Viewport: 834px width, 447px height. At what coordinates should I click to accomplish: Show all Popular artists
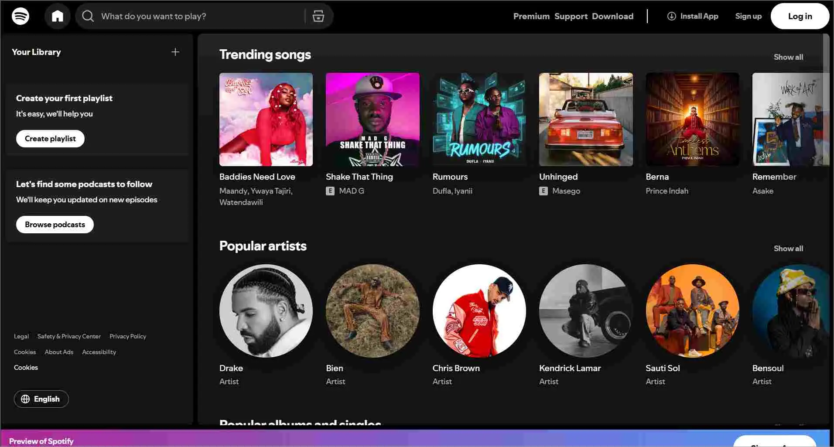(788, 248)
